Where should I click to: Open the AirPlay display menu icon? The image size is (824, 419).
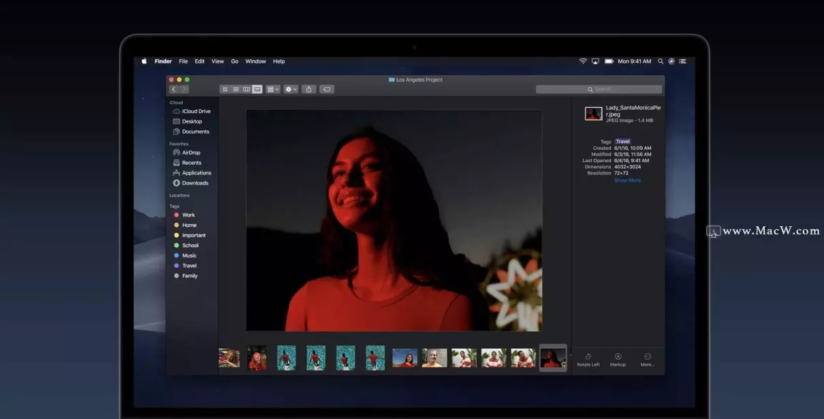[x=595, y=61]
